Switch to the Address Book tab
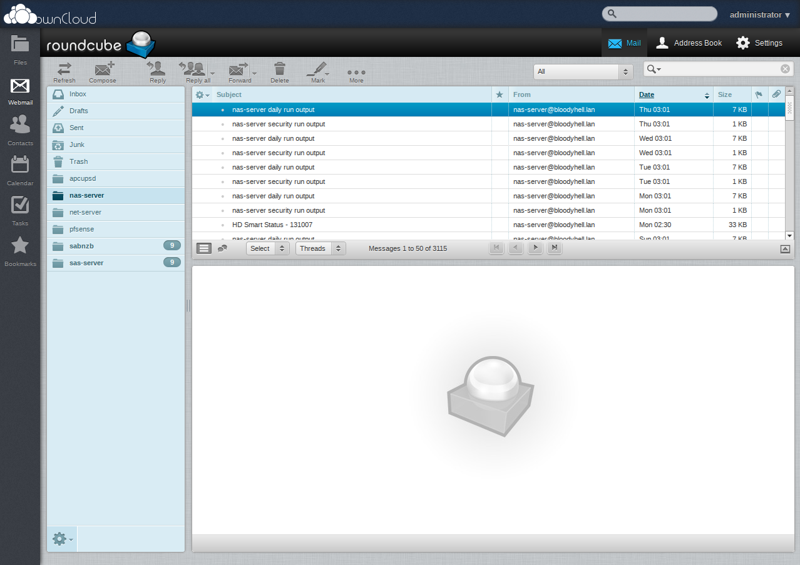Screen dimensions: 800x565 [689, 43]
